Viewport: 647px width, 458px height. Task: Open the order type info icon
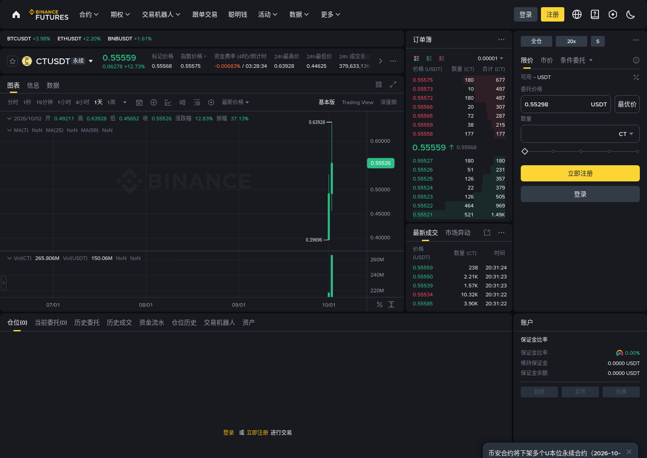636,60
